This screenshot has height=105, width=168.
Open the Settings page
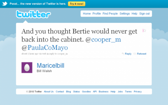coord(125,14)
